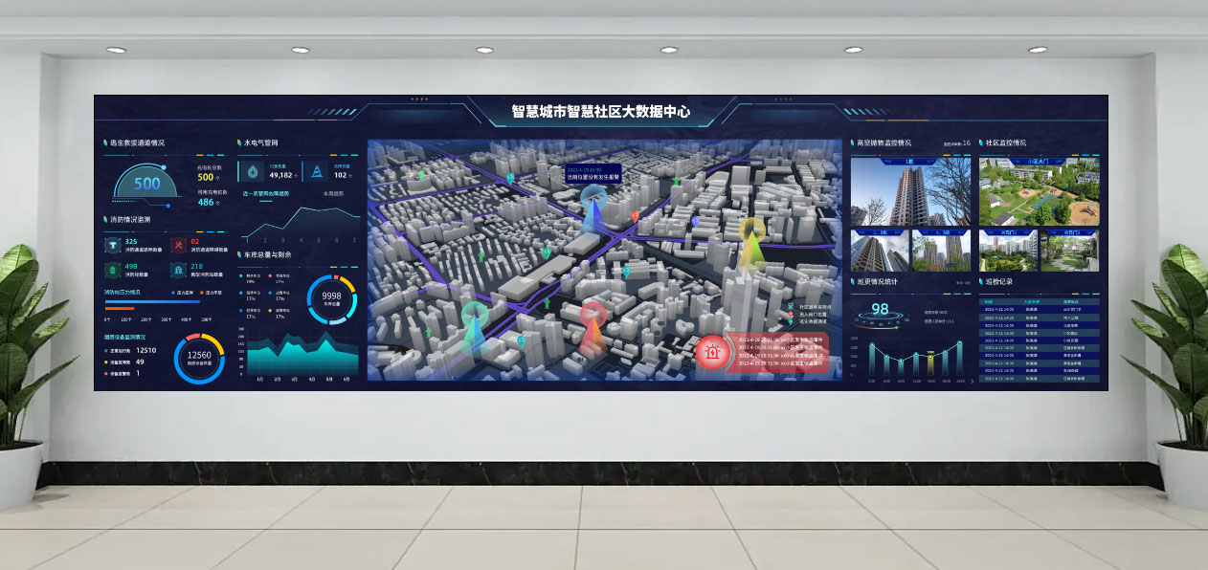Viewport: 1208px width, 570px height.
Task: Select the traffic cone icon in 水电气管网
Action: [x=317, y=171]
